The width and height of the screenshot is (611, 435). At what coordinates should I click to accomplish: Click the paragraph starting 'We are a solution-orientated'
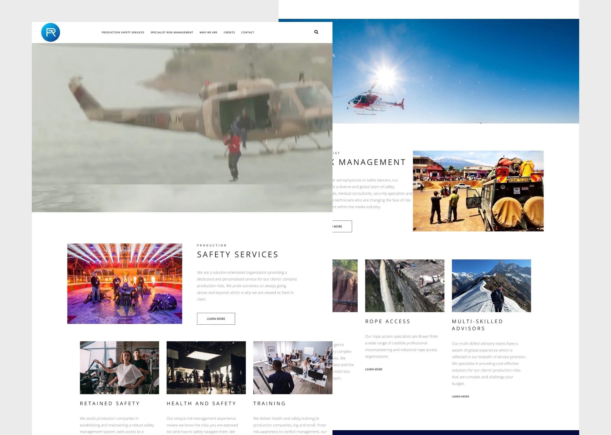coord(247,286)
